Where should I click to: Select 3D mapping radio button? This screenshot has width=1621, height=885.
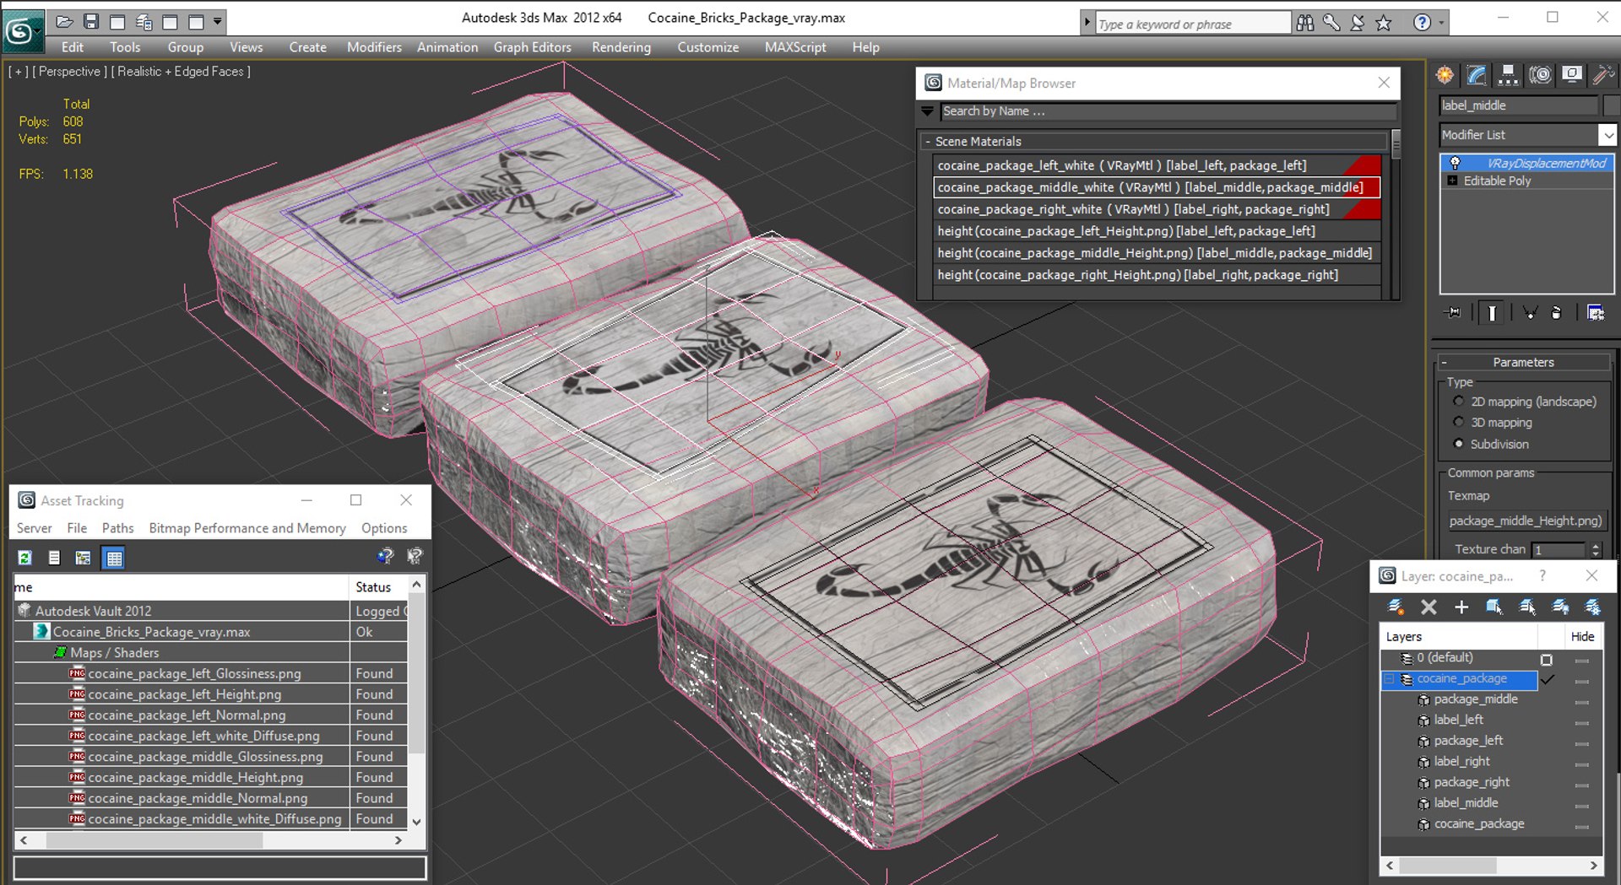(1458, 423)
